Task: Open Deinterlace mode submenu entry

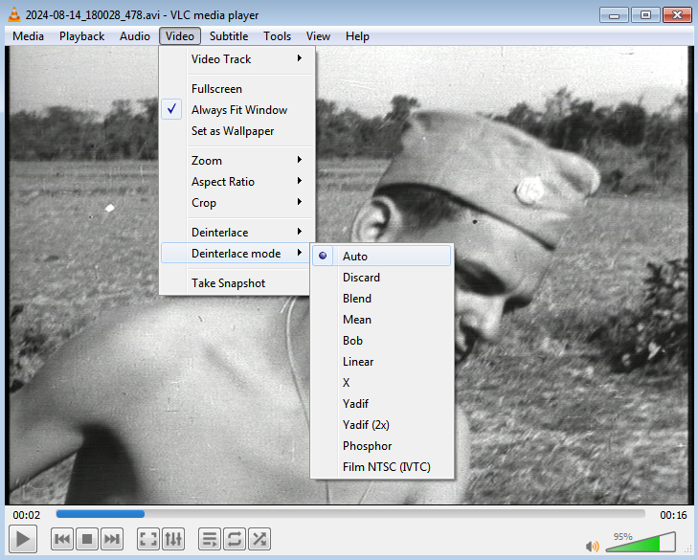Action: tap(236, 254)
